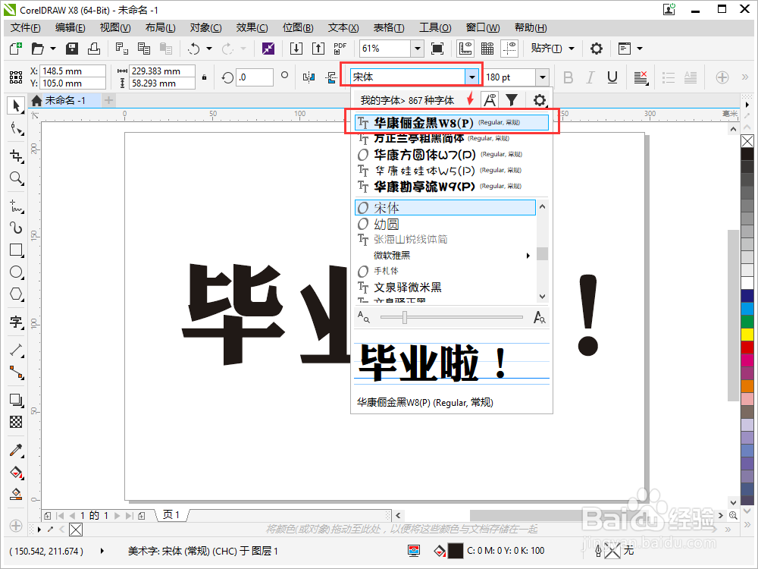758x569 pixels.
Task: Switch to the 未命名 -1 document tab
Action: (x=64, y=100)
